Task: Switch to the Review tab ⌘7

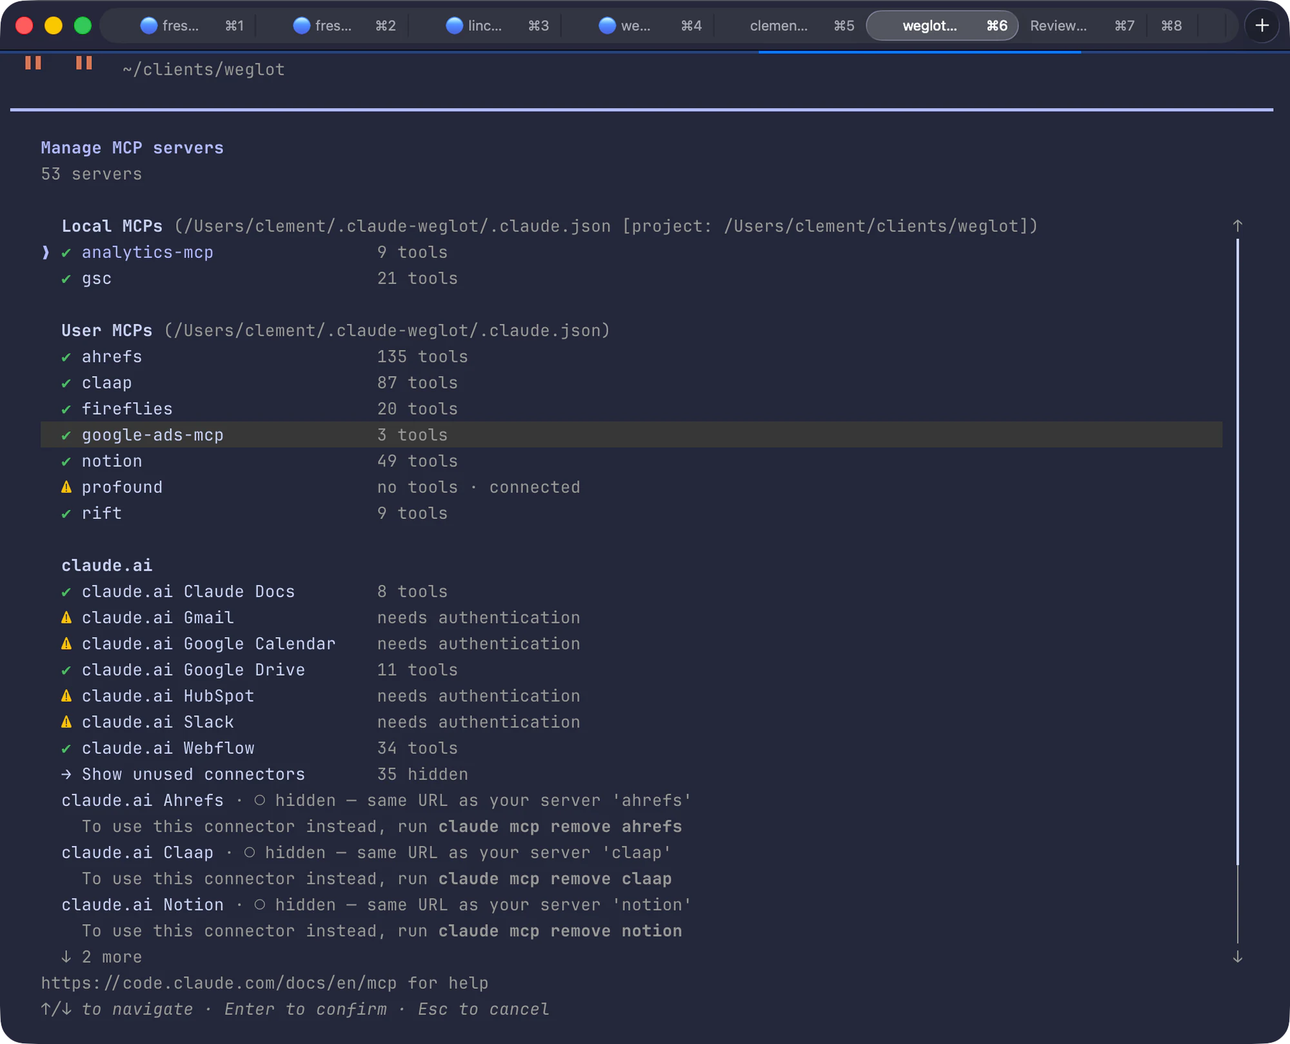Action: click(1082, 26)
